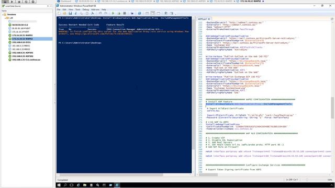Click the PowerShell ISE taskbar icon
Image resolution: width=335 pixels, height=188 pixels.
tap(117, 185)
